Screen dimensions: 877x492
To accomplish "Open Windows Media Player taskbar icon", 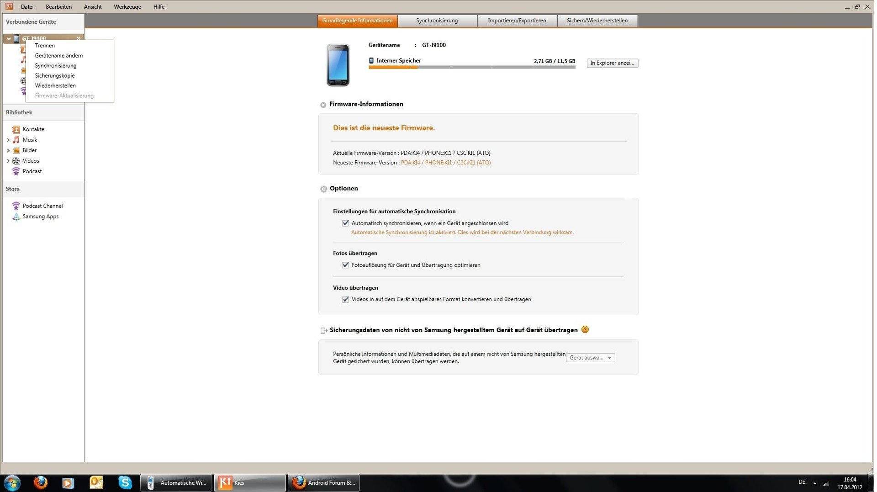I will pos(68,483).
